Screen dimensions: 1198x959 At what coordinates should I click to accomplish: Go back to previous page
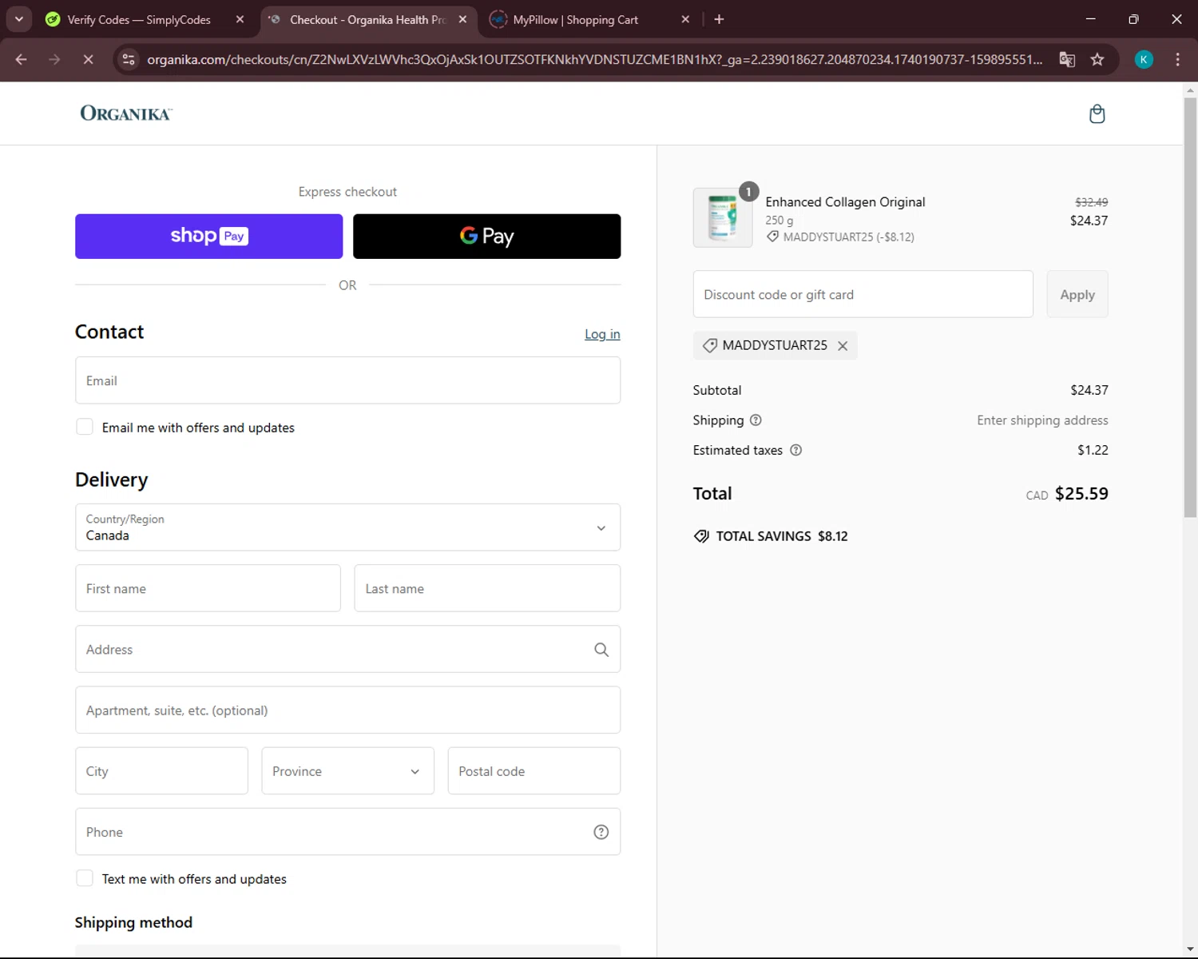(x=22, y=59)
